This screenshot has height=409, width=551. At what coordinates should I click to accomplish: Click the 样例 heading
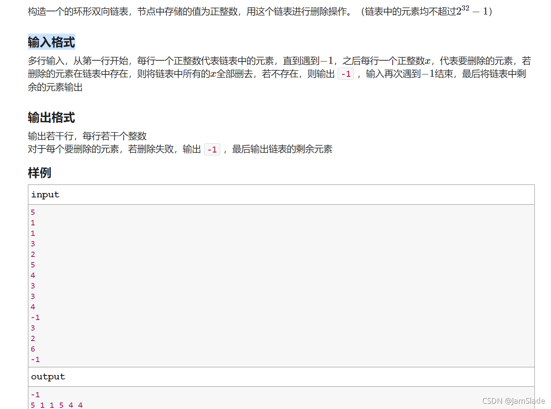pos(40,173)
